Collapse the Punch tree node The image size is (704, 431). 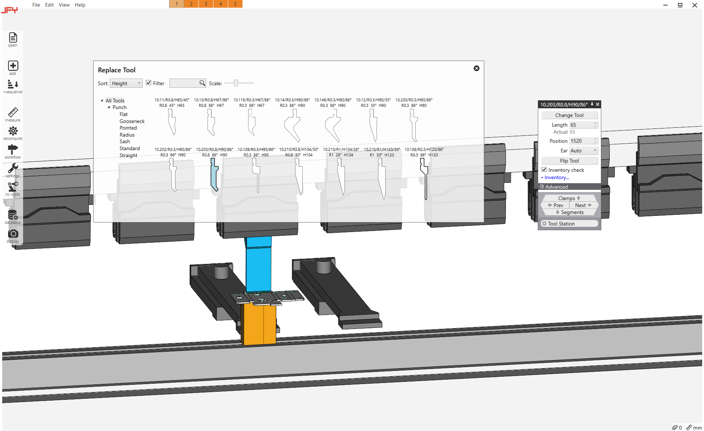pos(109,107)
